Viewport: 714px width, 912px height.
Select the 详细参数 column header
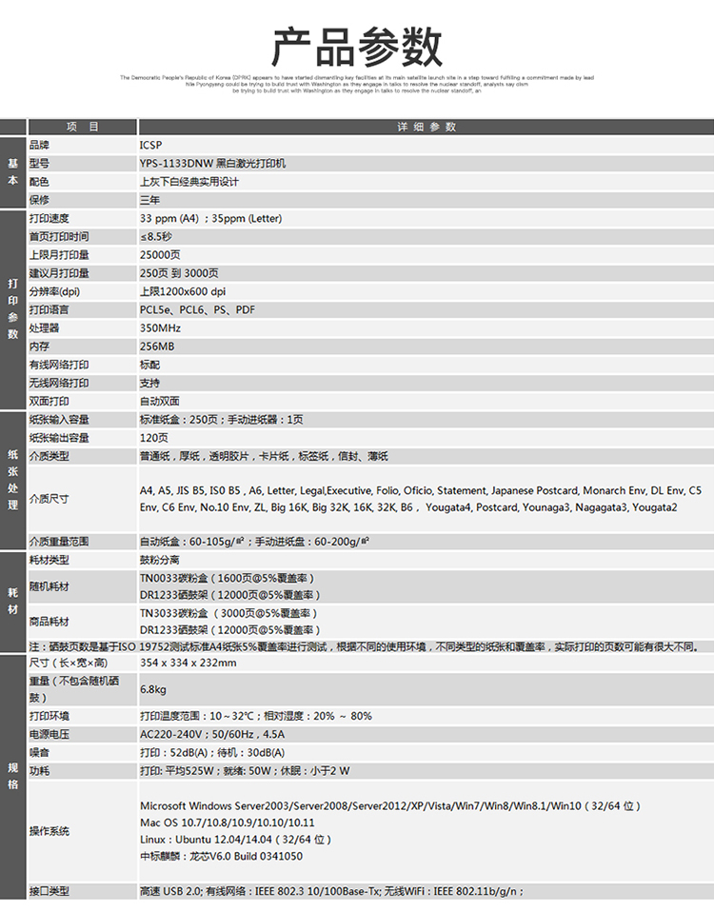click(x=426, y=127)
